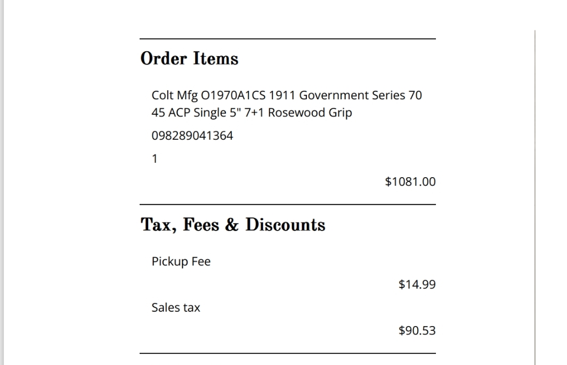Select the text Rosewood Grip

point(310,113)
